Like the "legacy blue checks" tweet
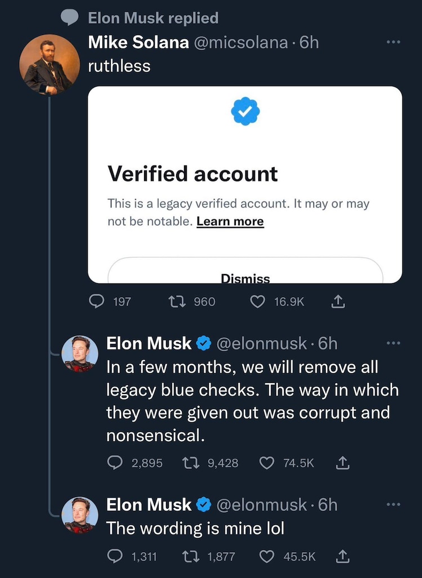Screen dimensions: 422x578 pyautogui.click(x=267, y=463)
